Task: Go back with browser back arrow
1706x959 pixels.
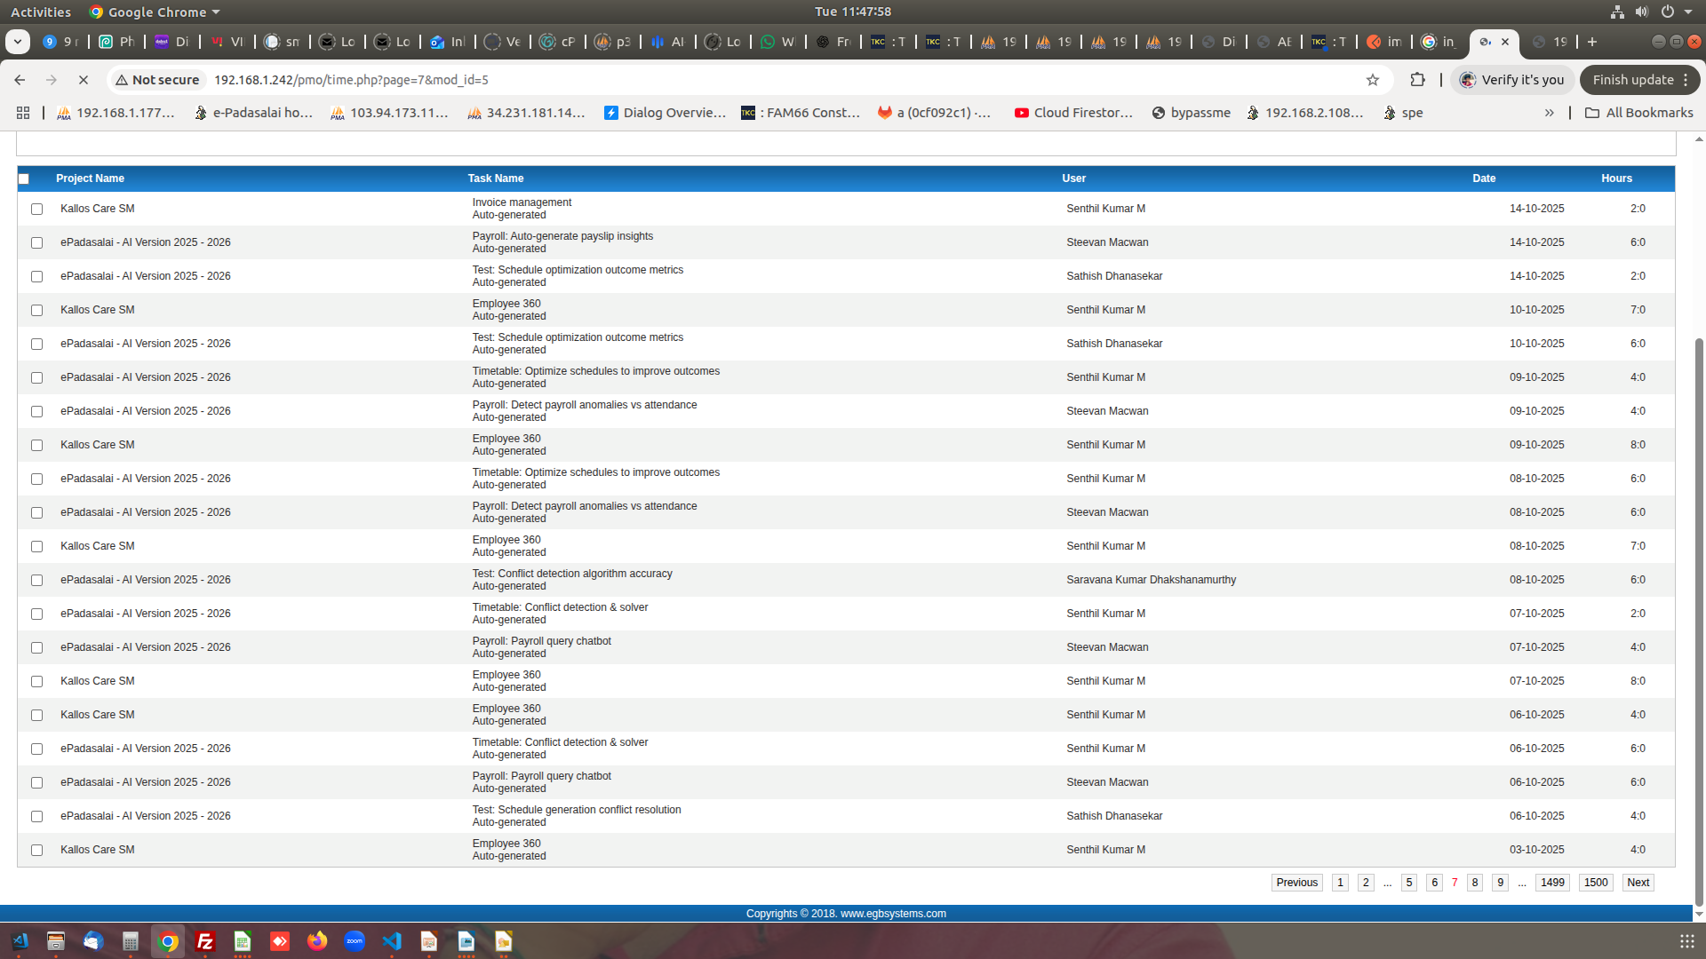Action: pyautogui.click(x=20, y=80)
